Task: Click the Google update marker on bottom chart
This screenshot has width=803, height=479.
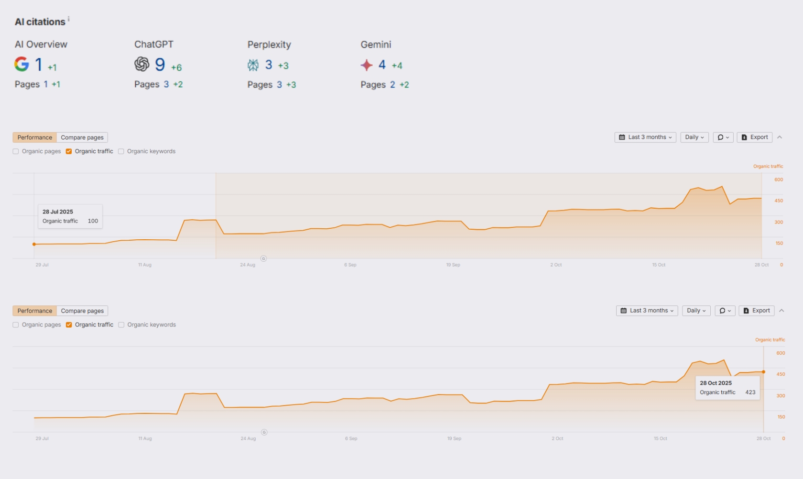Action: tap(264, 432)
